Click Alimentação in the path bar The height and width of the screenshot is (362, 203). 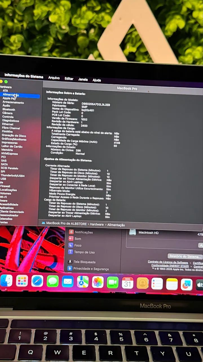click(116, 225)
